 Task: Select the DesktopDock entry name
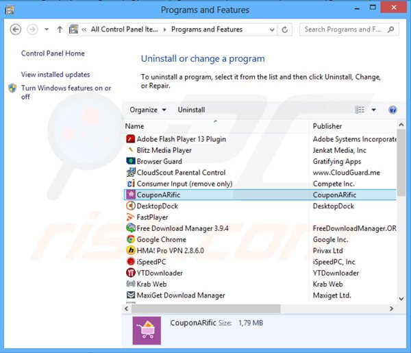pyautogui.click(x=158, y=206)
